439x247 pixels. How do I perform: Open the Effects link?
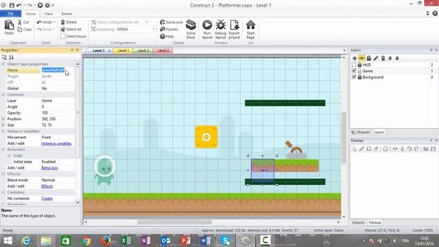(x=47, y=186)
